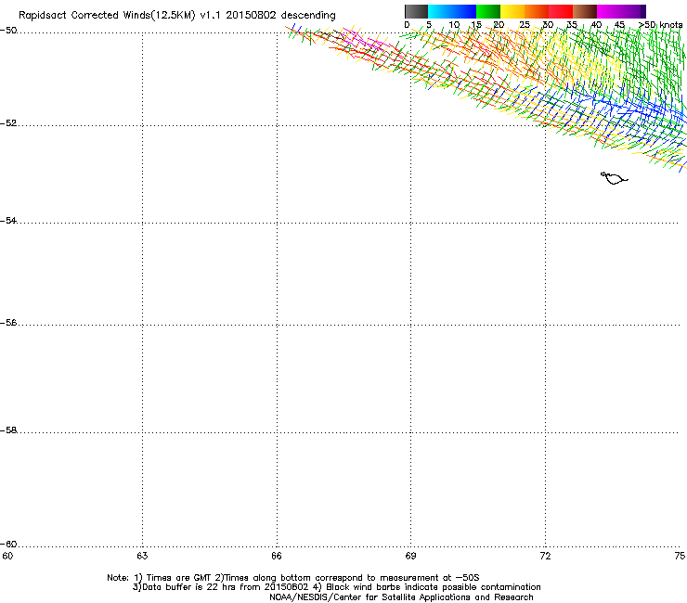Click the red 30–35 knots legend segment
The image size is (687, 603).
click(x=561, y=11)
